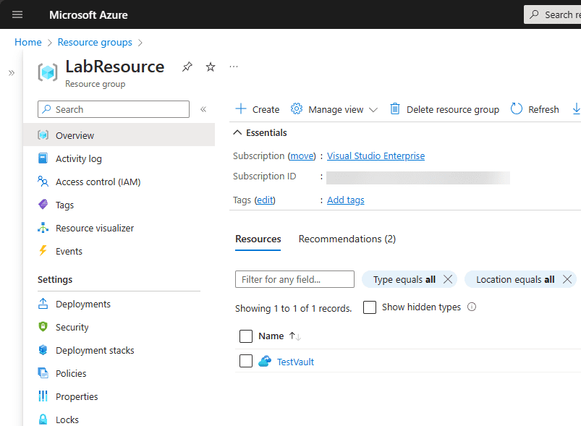Select the TestVault row checkbox
The width and height of the screenshot is (581, 426).
246,361
